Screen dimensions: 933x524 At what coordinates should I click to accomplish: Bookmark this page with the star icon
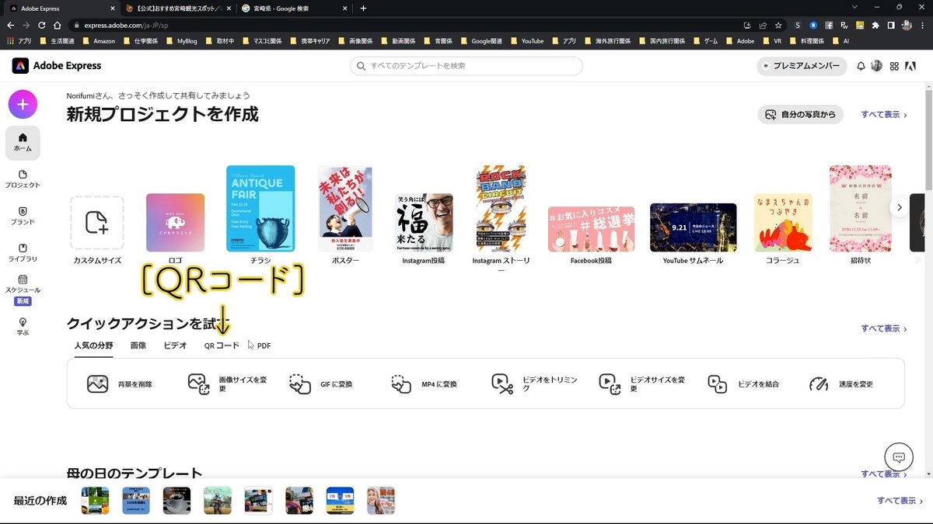coord(778,25)
